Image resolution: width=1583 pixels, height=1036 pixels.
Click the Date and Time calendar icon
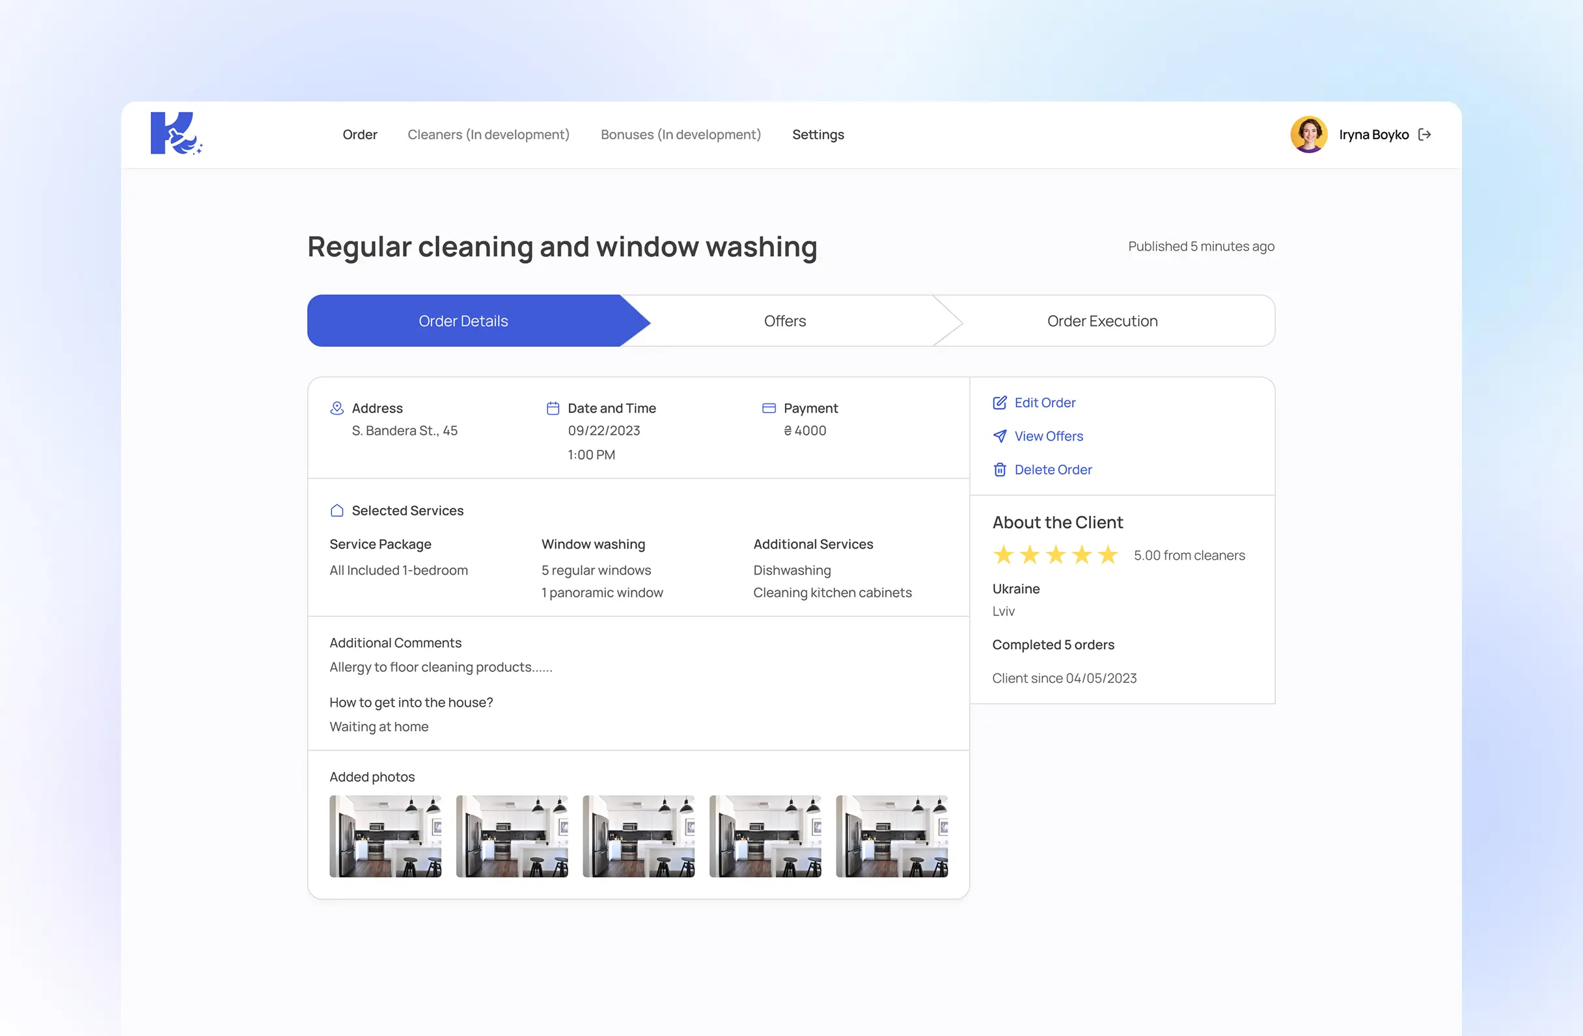(x=553, y=408)
